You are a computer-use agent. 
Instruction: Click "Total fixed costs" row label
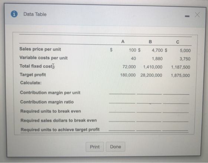coord(37,66)
